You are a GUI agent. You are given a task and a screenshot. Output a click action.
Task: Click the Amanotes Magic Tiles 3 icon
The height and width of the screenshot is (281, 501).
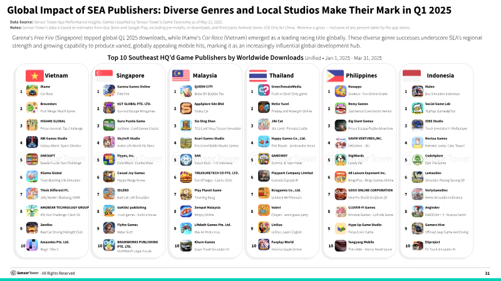32,245
